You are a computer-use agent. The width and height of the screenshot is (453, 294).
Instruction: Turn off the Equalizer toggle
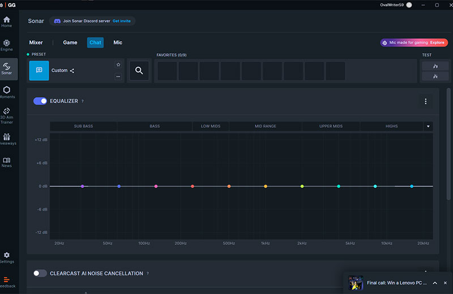click(x=40, y=101)
